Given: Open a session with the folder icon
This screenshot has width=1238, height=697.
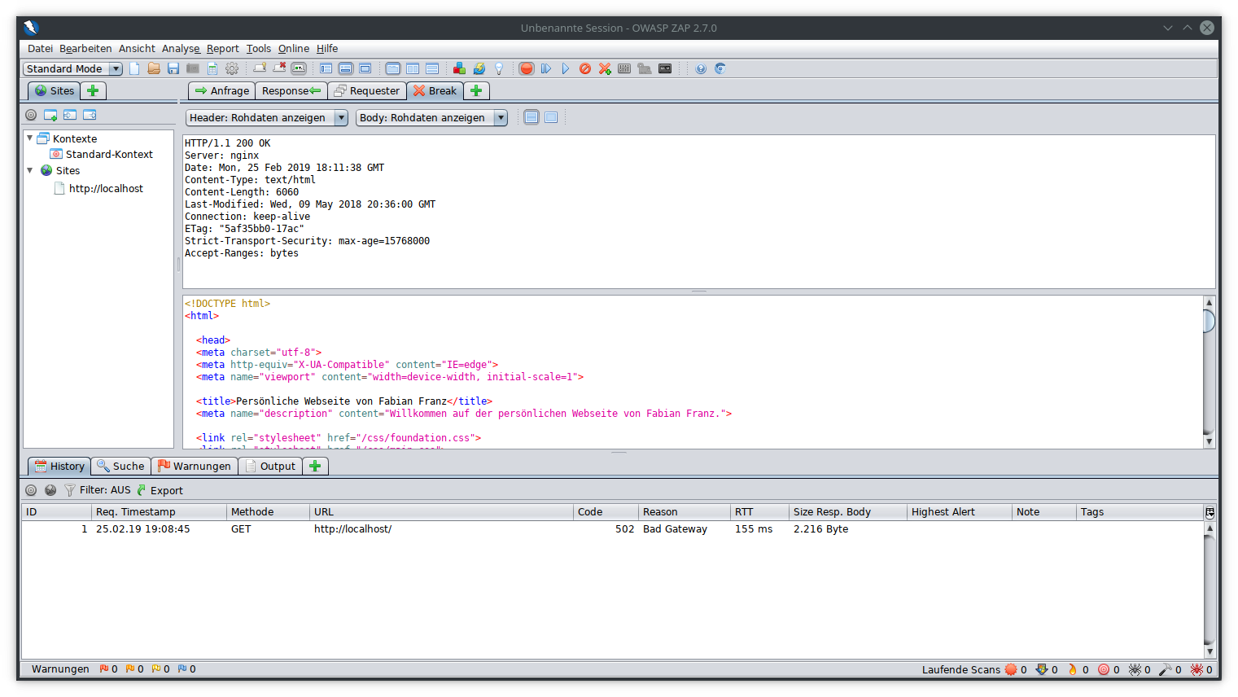Looking at the screenshot, I should coord(154,68).
